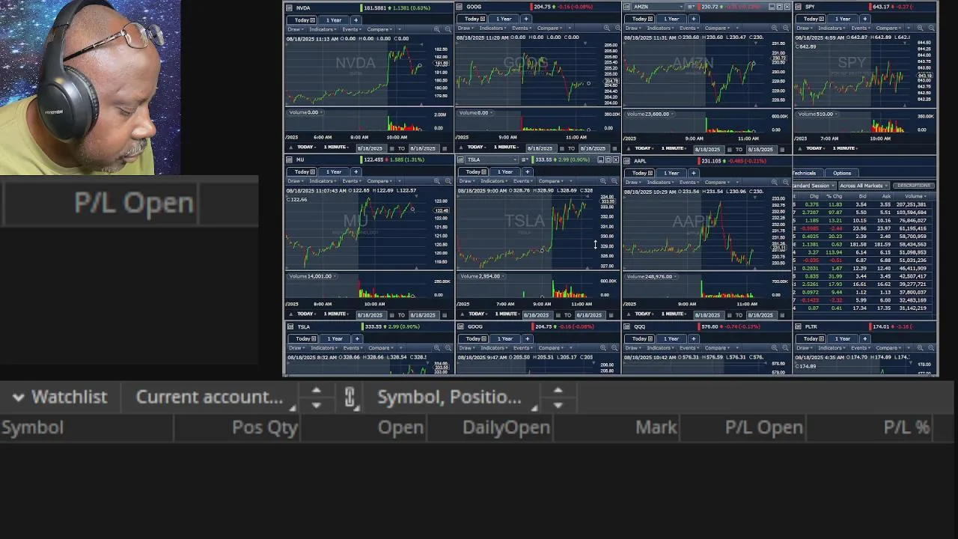Select the AMZN Today tab
This screenshot has height=539, width=958.
(641, 19)
